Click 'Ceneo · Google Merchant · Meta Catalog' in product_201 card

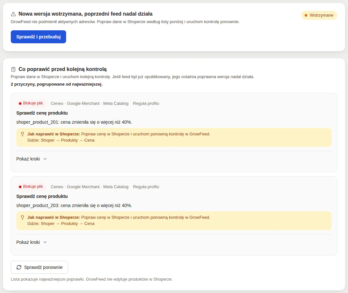click(89, 103)
